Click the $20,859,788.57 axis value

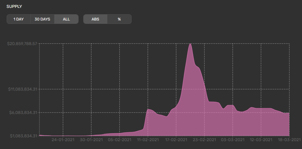click(x=22, y=44)
